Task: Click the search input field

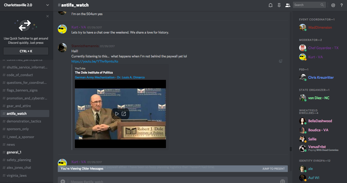Action: coord(307,5)
